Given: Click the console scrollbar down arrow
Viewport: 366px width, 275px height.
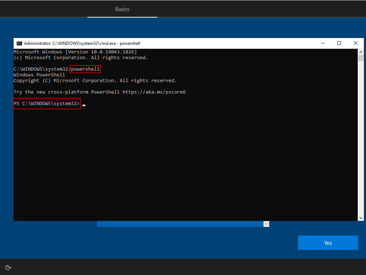Looking at the screenshot, I should point(361,218).
